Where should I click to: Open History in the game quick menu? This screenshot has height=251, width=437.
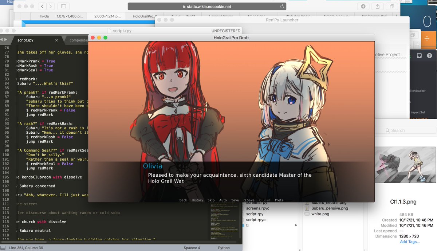tap(197, 200)
